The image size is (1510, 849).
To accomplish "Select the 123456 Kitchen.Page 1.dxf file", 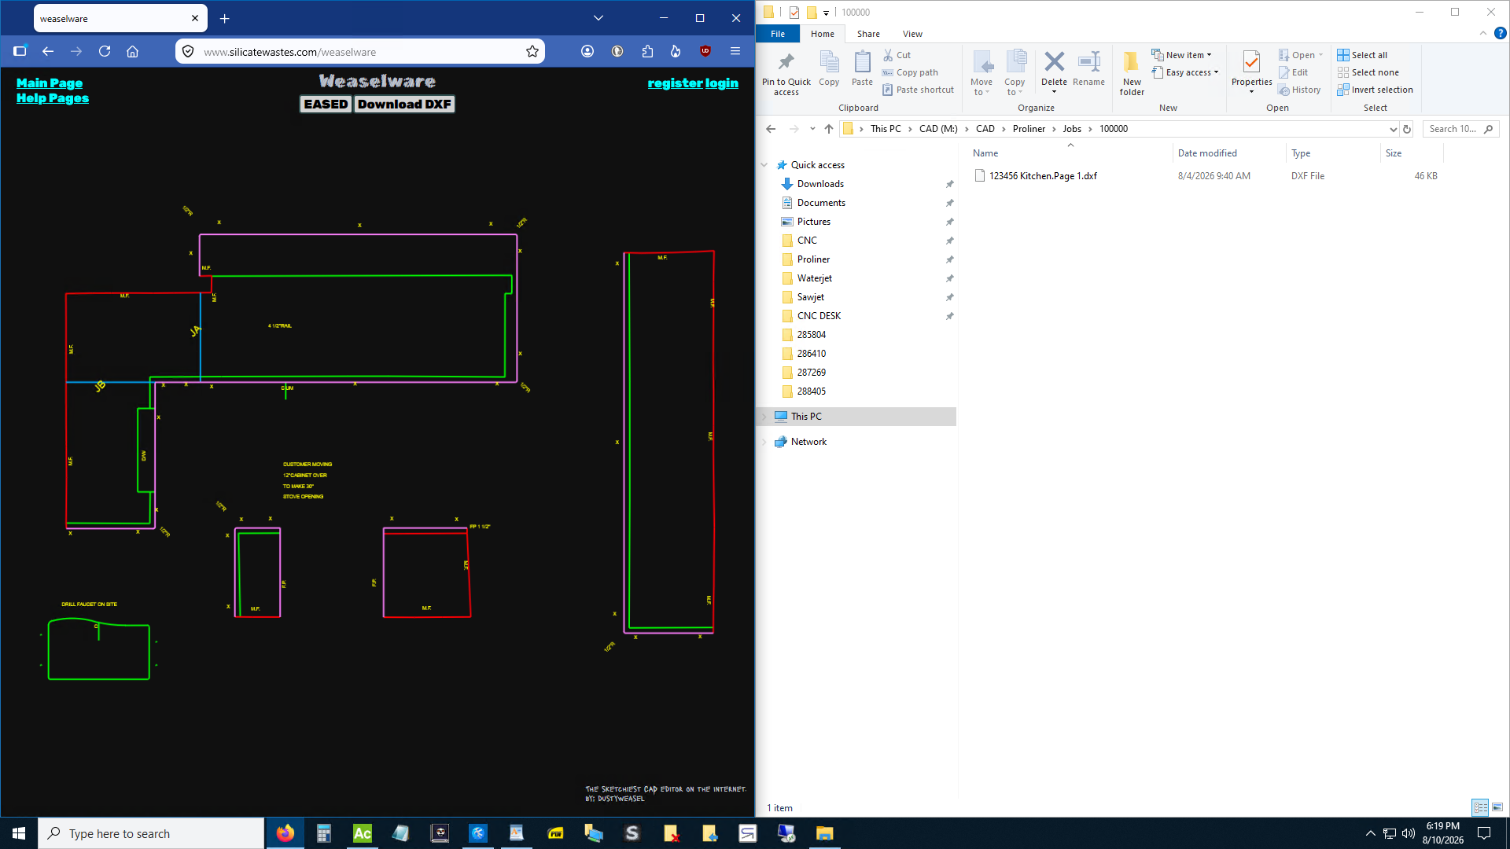I will [1043, 176].
